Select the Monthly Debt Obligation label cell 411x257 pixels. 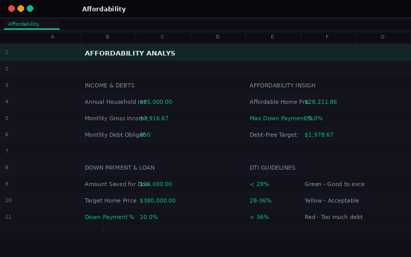pos(110,135)
